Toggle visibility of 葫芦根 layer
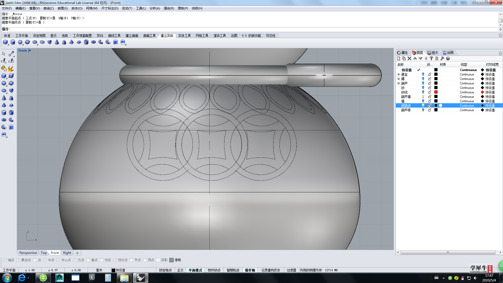503x283 pixels. pyautogui.click(x=423, y=110)
